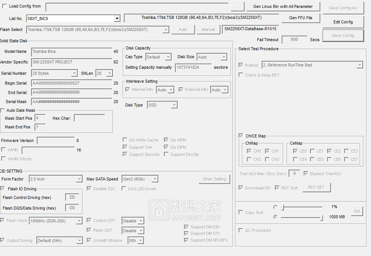The image size is (371, 256).
Task: Expand the Disk Type SSD dropdown
Action: 174,105
